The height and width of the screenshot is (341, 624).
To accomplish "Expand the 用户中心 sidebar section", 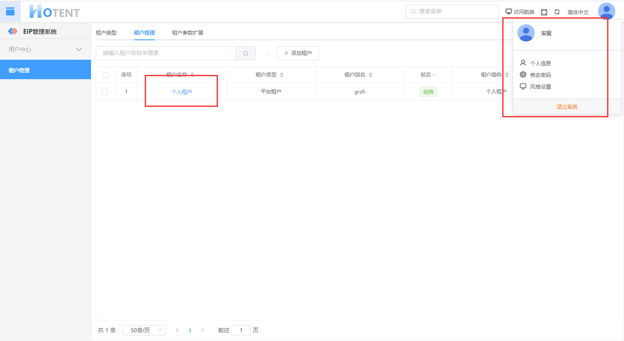I will [79, 49].
